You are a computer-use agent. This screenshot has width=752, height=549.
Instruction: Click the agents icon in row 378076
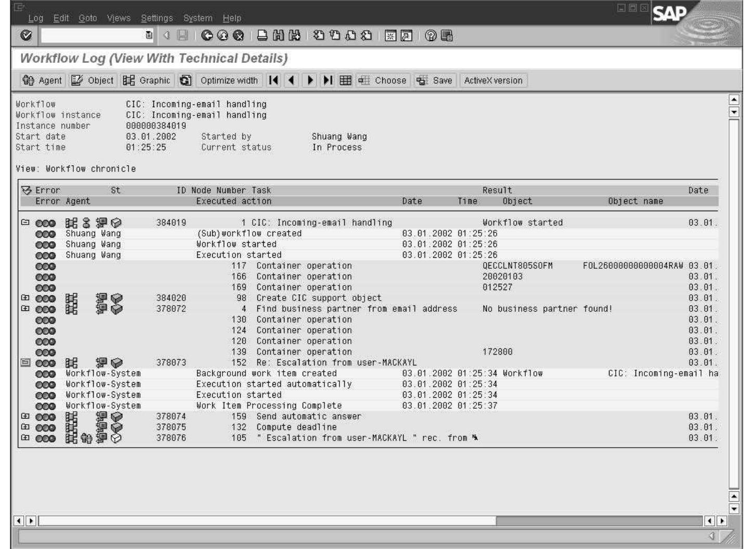[86, 438]
